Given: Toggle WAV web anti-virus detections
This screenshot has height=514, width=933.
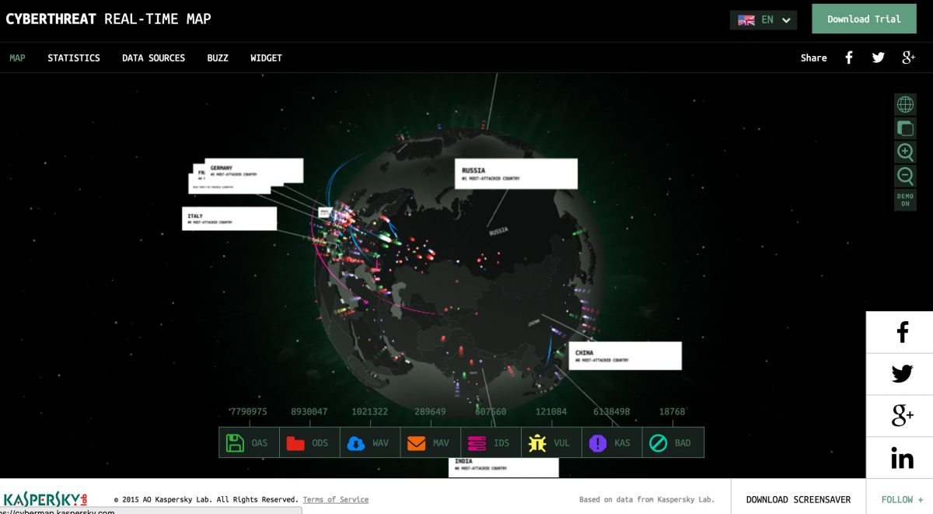Looking at the screenshot, I should click(x=370, y=442).
